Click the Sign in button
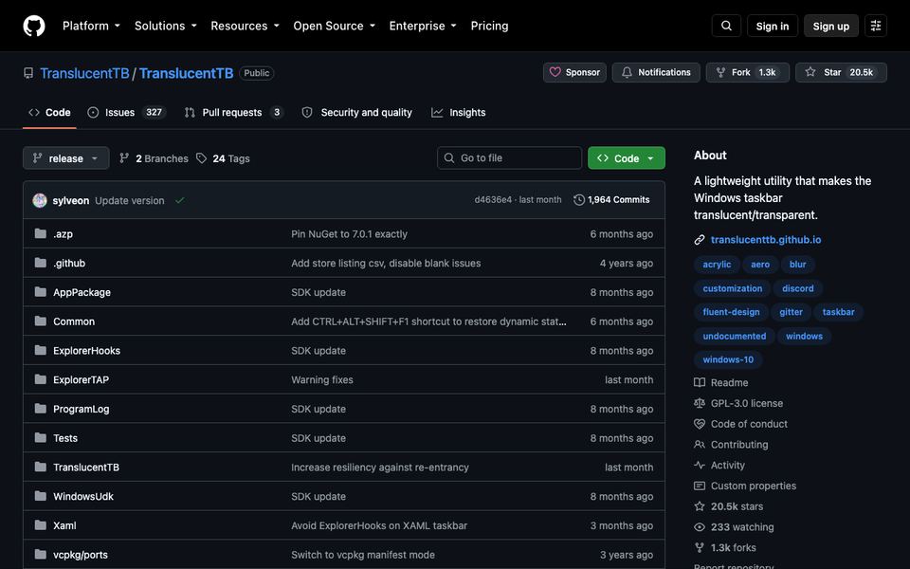This screenshot has height=569, width=910. coord(772,26)
